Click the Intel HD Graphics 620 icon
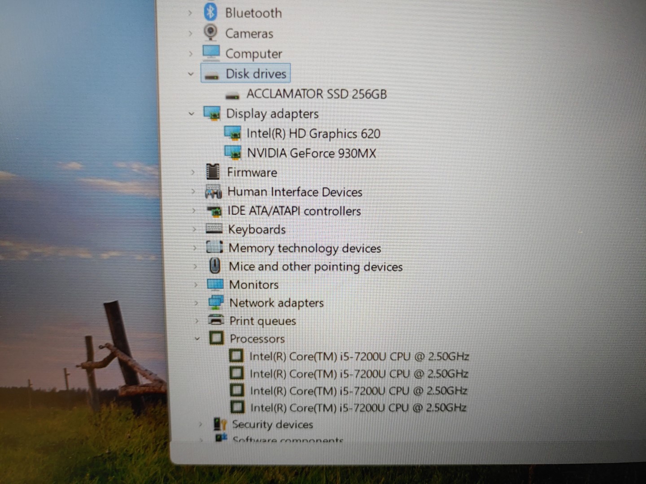This screenshot has width=646, height=484. click(232, 133)
